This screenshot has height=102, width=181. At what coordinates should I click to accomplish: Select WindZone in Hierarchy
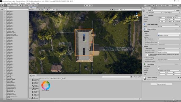[x=10, y=75]
